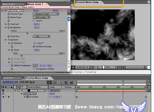Image resolution: width=154 pixels, height=112 pixels.
Task: Click the RGB channels color icon
Action: [101, 67]
